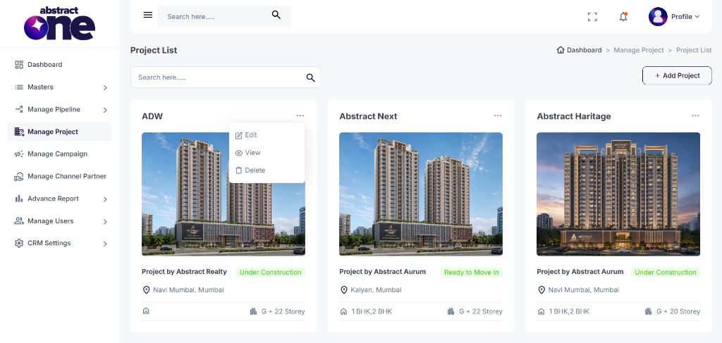Click the Abstract Next card title
722x343 pixels.
[x=368, y=116]
